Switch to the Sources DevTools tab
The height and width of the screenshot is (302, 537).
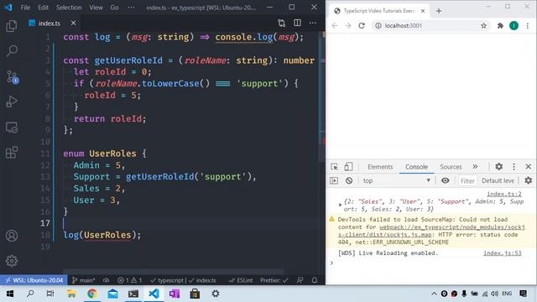coord(451,167)
